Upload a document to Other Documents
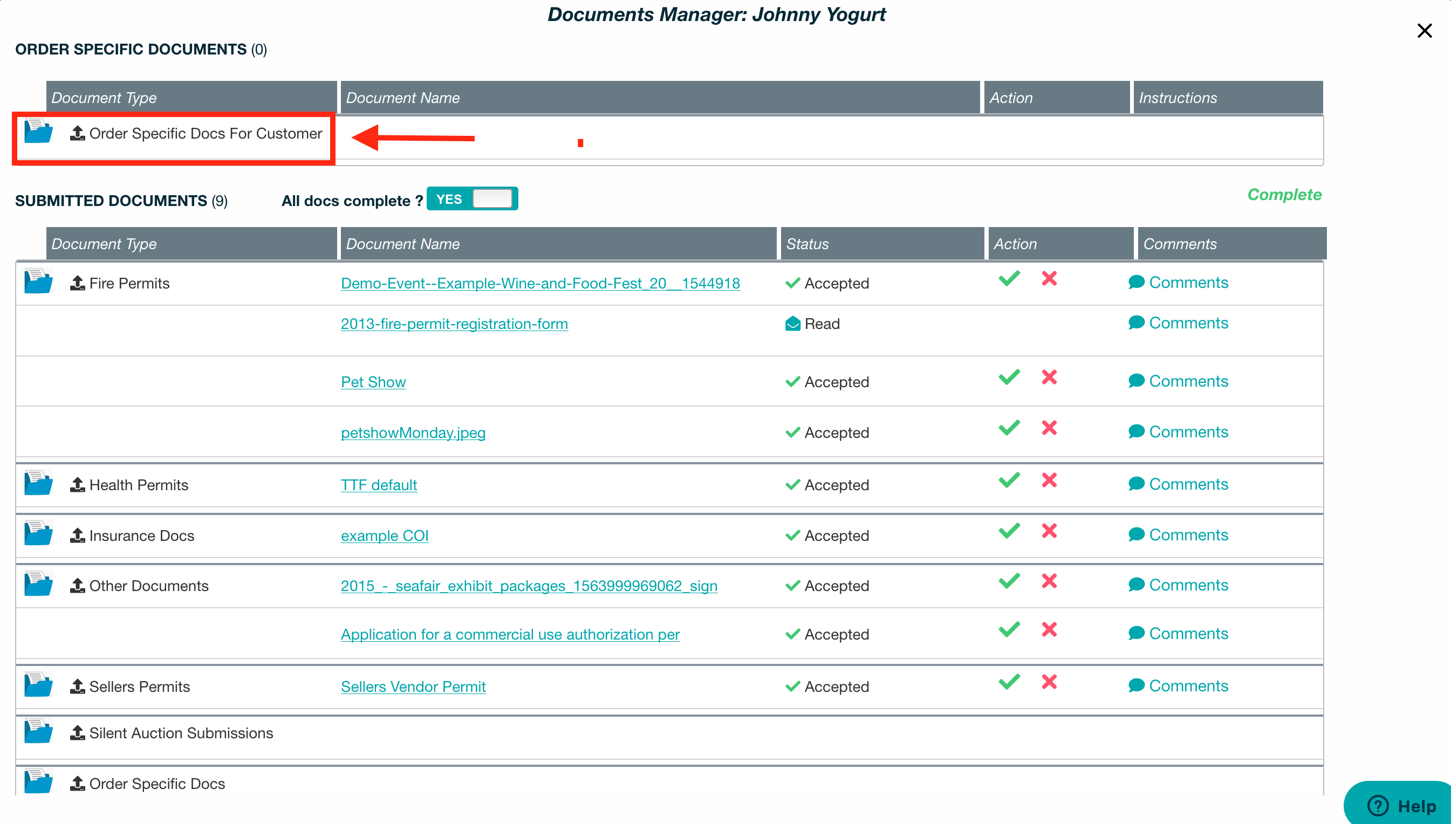Viewport: 1451px width, 824px height. tap(78, 586)
